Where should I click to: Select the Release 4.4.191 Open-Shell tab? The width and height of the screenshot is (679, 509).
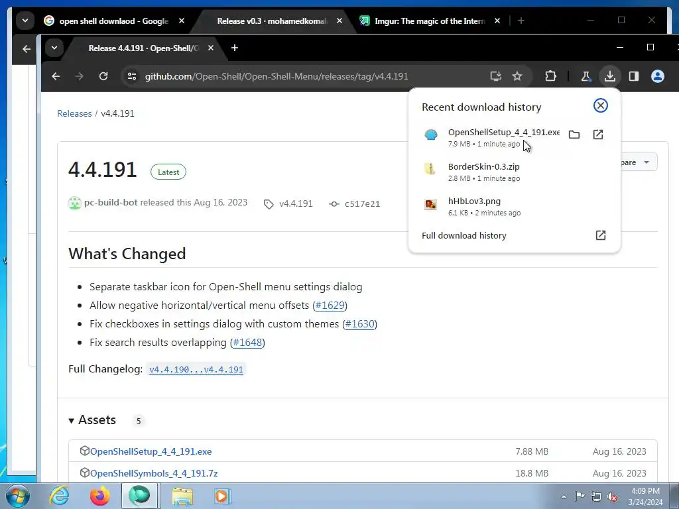pyautogui.click(x=143, y=48)
